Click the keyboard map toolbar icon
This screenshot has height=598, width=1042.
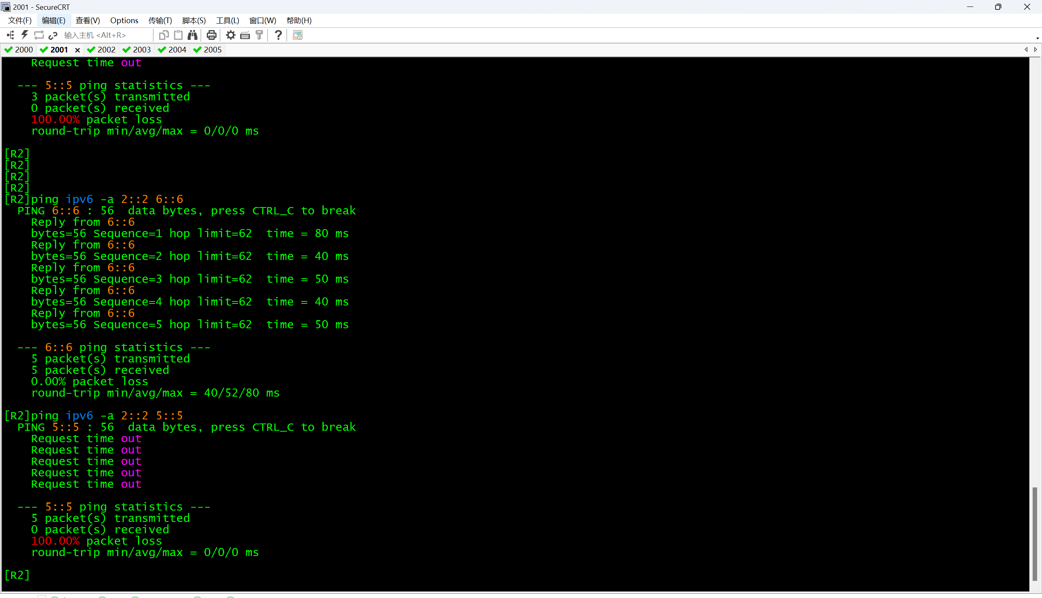(x=245, y=35)
